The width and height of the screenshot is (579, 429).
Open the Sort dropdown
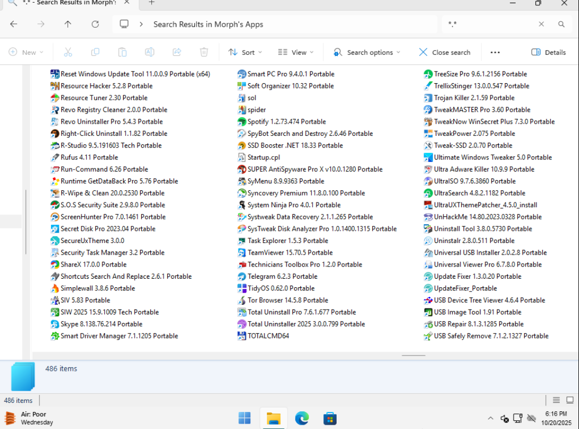(x=245, y=52)
